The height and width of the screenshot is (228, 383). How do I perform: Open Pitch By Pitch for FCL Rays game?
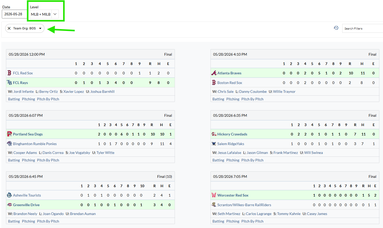48,99
